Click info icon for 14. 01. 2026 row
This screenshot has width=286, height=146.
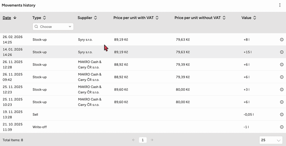(282, 52)
